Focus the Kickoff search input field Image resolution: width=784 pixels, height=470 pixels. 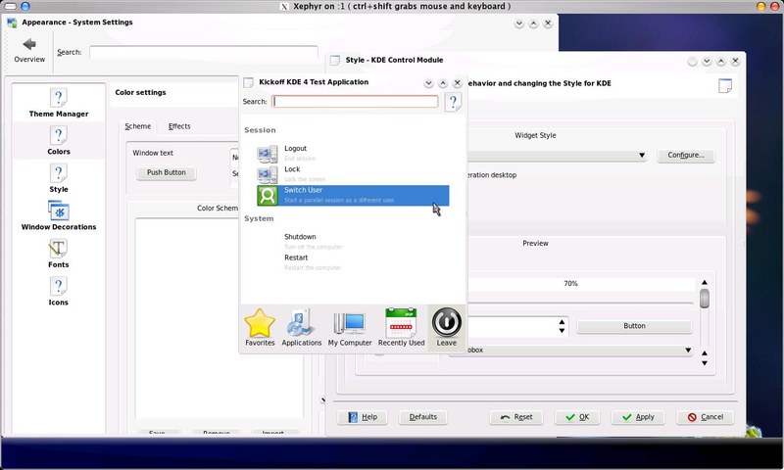pos(355,102)
